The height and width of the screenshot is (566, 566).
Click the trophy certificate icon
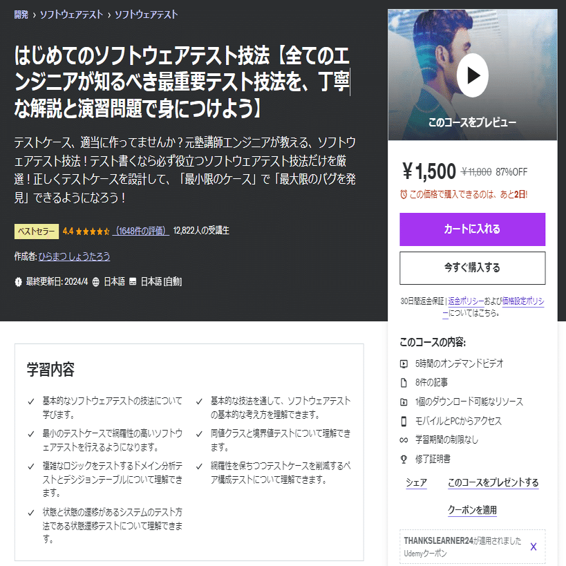pyautogui.click(x=404, y=459)
